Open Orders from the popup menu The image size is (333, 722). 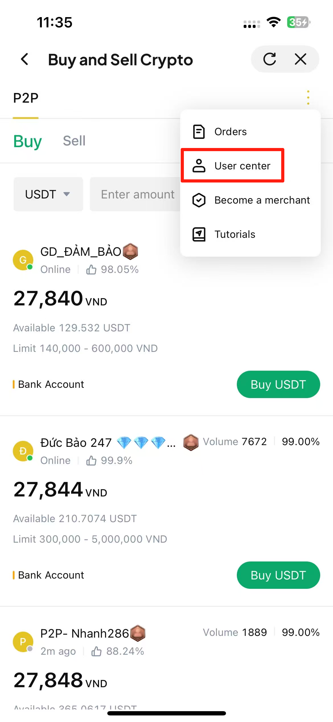tap(231, 132)
